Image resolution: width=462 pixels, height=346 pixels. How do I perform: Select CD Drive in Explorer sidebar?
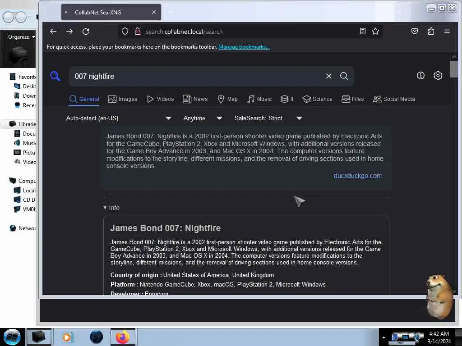[x=25, y=200]
